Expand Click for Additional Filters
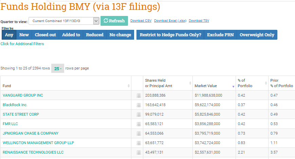Screen dimensions: 295x159 22,44
